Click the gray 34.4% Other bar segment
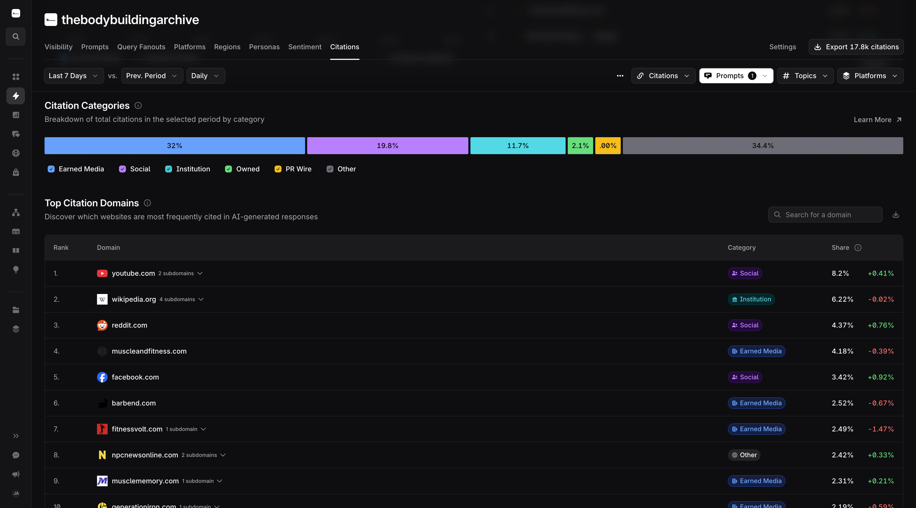 [763, 146]
